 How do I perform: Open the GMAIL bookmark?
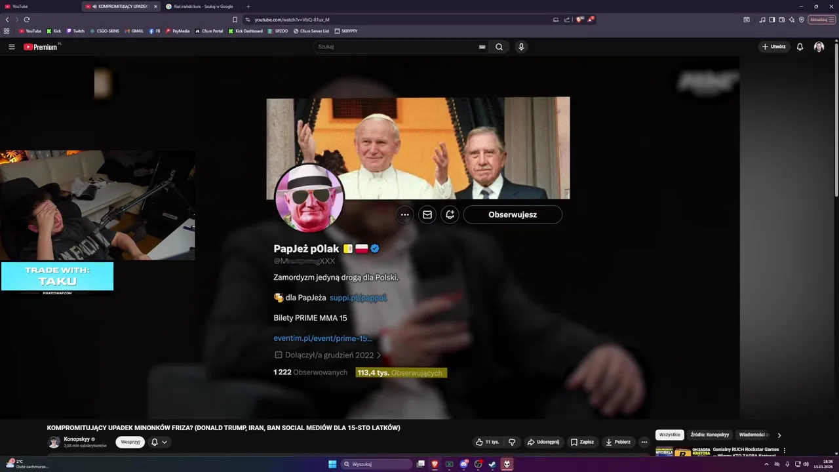(x=134, y=31)
